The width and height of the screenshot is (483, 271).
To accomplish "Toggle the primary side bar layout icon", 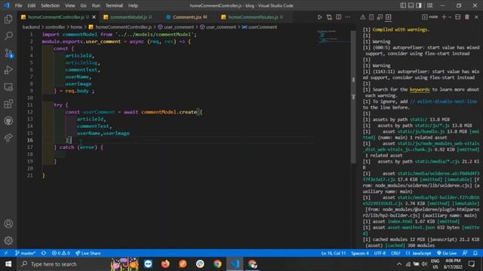I will click(403, 5).
